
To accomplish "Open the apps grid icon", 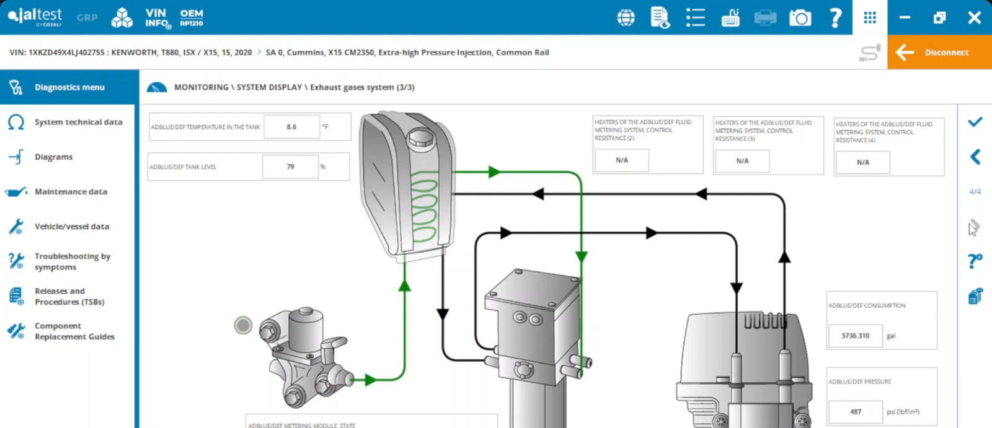I will click(870, 17).
